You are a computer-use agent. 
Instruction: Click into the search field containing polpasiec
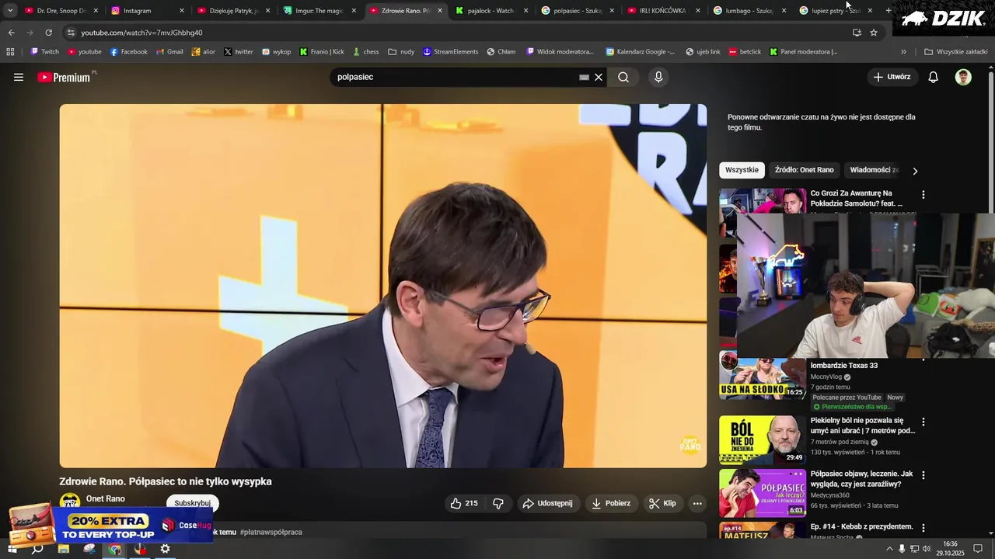click(x=455, y=77)
